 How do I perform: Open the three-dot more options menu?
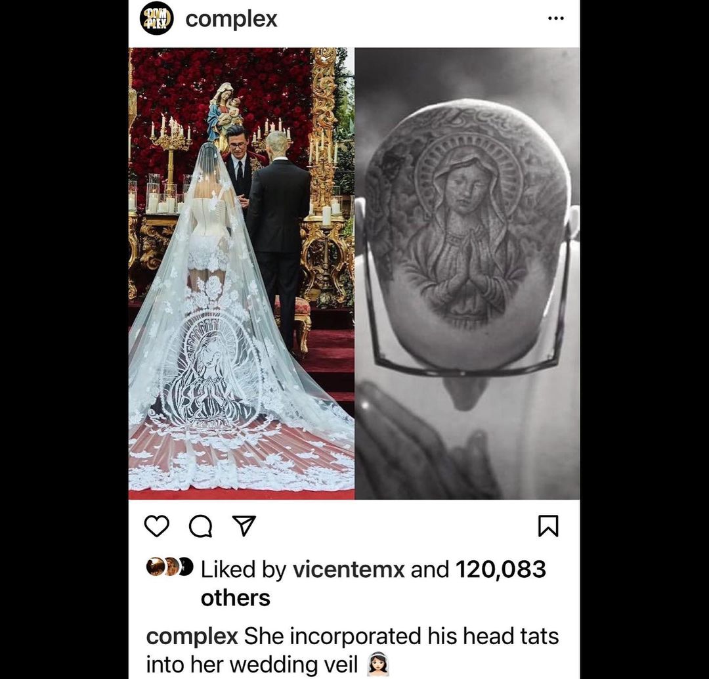[556, 18]
